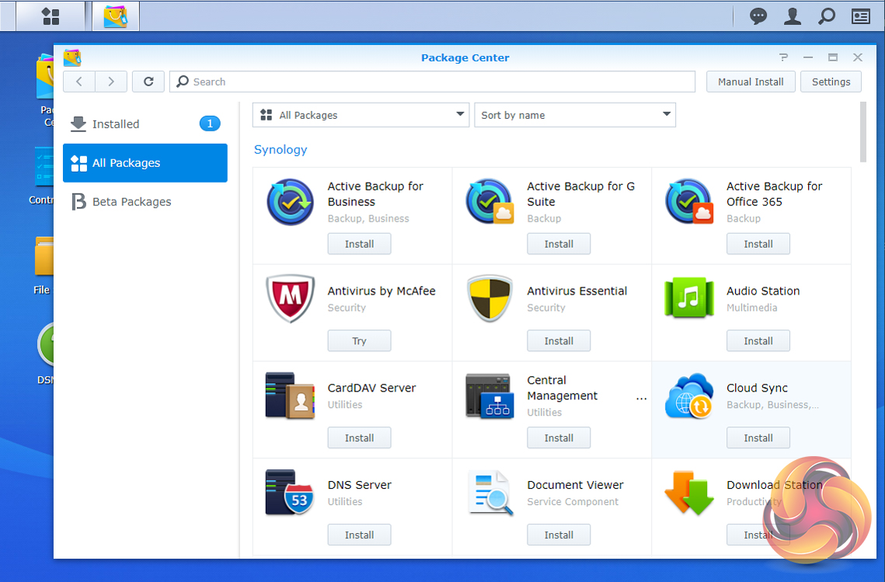Click the help question mark icon

[783, 57]
